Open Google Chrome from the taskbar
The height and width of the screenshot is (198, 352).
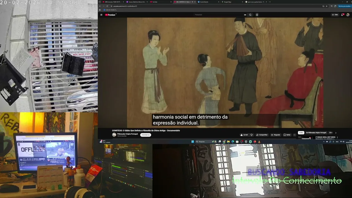(224, 142)
